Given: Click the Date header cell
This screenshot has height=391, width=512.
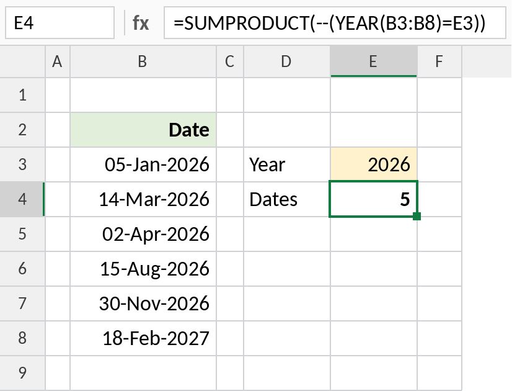Looking at the screenshot, I should click(143, 130).
